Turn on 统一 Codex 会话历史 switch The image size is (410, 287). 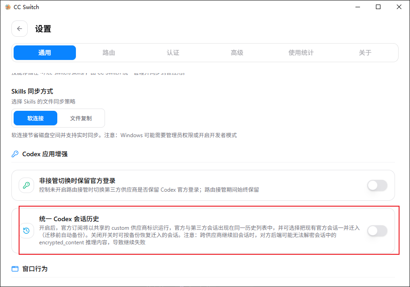tap(377, 231)
